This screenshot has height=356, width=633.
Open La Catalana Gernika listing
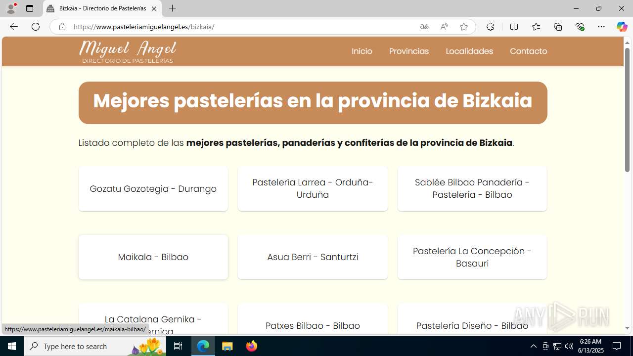point(153,319)
